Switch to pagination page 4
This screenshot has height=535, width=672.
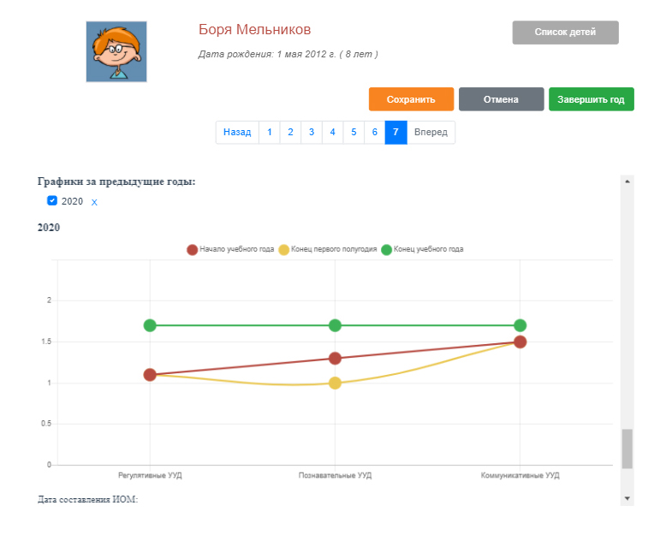pos(332,133)
